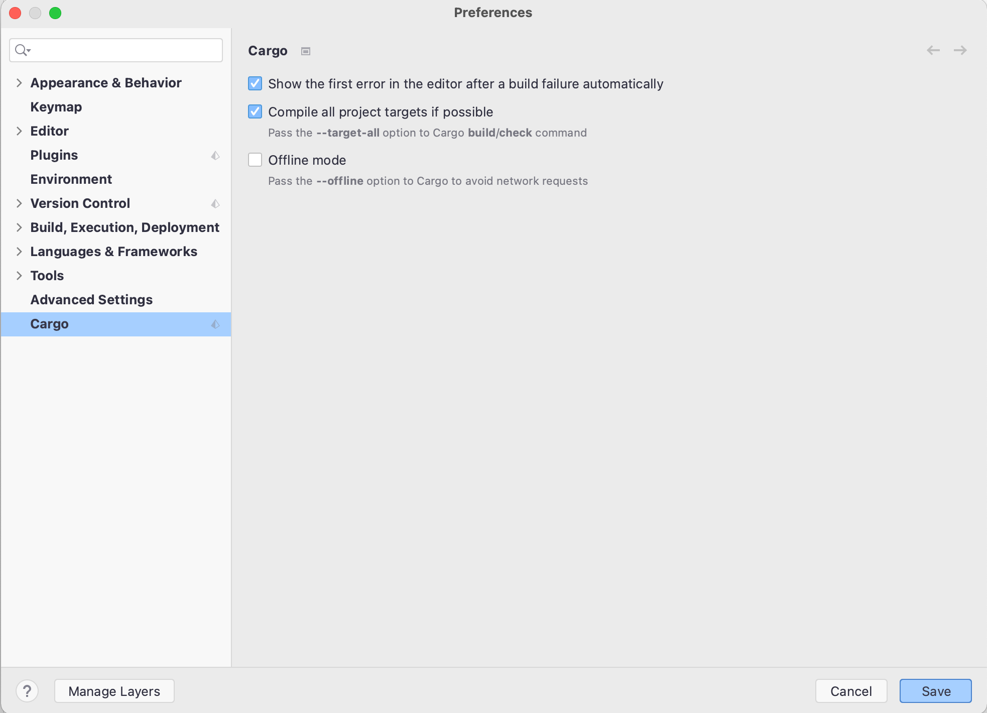Image resolution: width=987 pixels, height=713 pixels.
Task: Open the Advanced Settings page
Action: click(91, 300)
